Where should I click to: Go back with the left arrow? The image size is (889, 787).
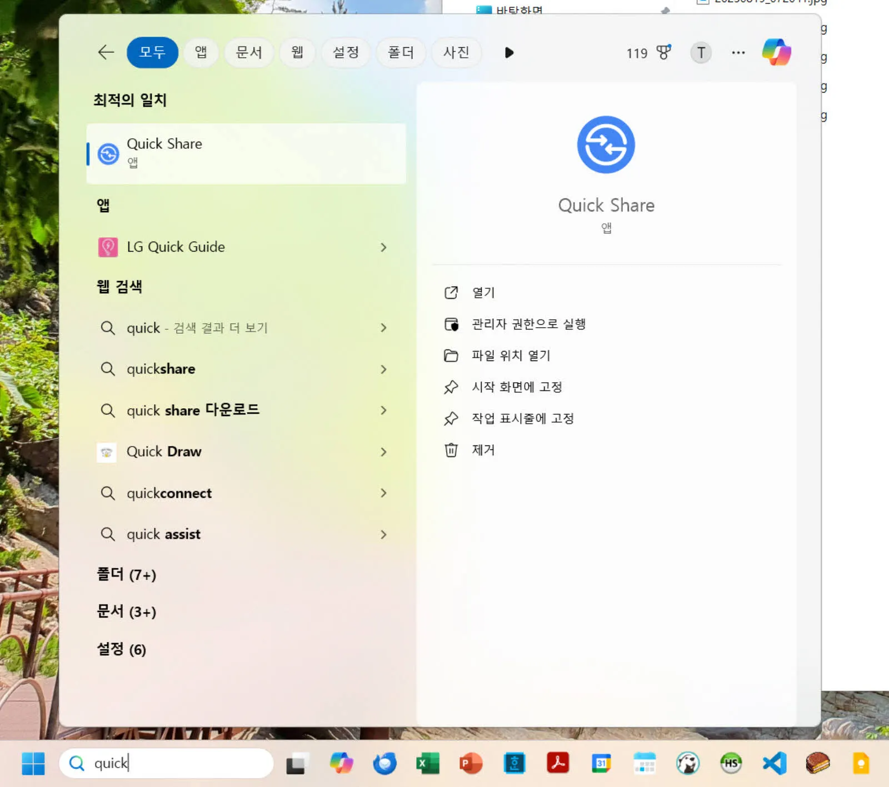[x=106, y=52]
